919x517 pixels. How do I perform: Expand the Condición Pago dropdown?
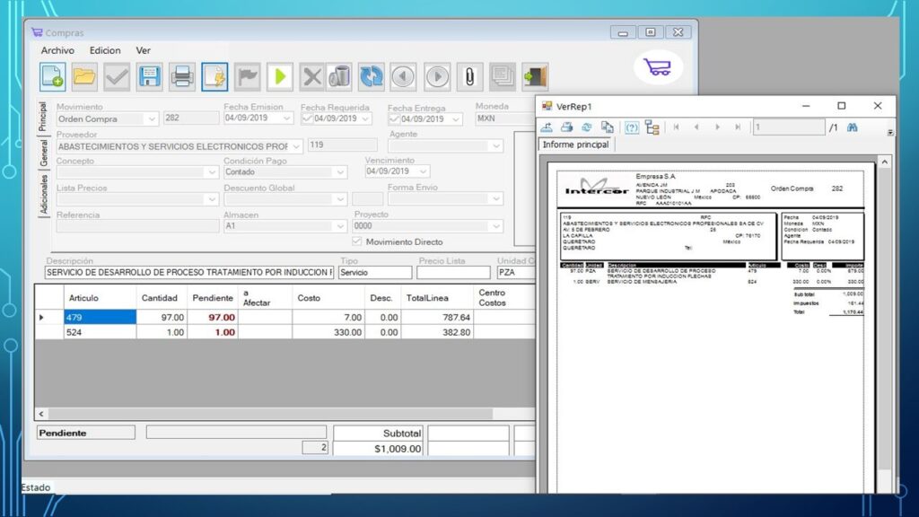click(339, 172)
